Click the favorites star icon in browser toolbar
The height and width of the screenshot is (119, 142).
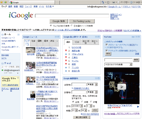1,2
